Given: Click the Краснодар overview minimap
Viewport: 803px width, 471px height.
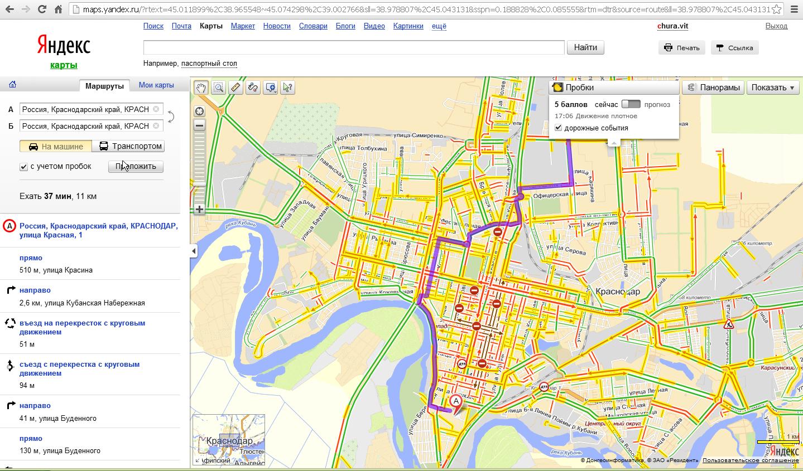Looking at the screenshot, I should 229,440.
